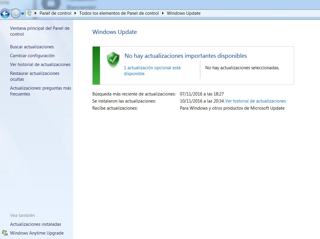The width and height of the screenshot is (320, 239).
Task: Click Restaurar actualizaciones ocultas
Action: tap(35, 76)
